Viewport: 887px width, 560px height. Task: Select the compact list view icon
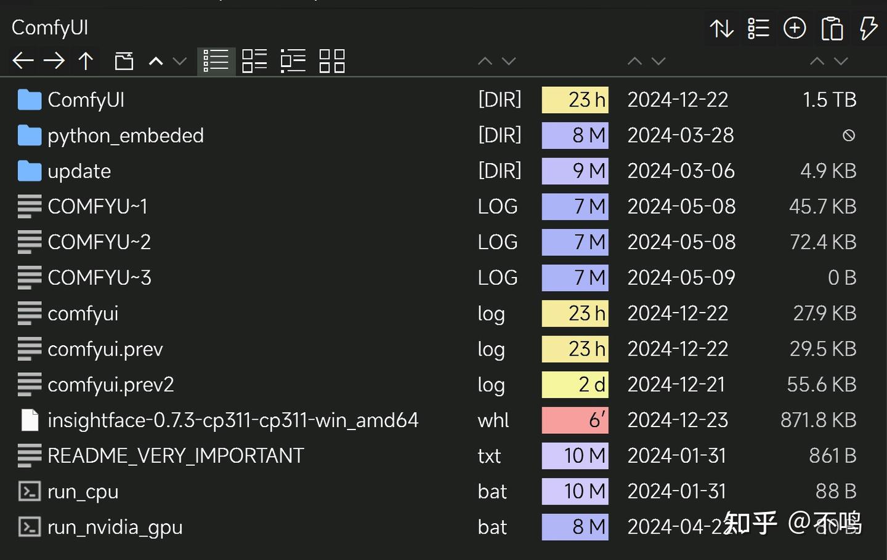pos(293,60)
